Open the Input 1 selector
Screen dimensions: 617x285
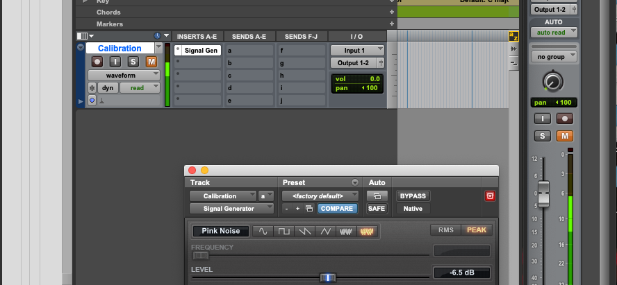click(357, 50)
